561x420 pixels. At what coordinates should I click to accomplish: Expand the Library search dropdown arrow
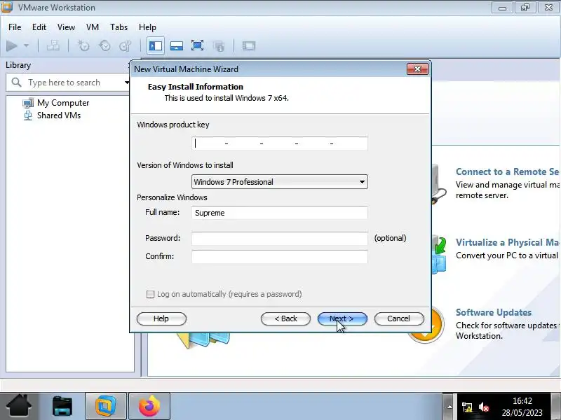point(127,83)
